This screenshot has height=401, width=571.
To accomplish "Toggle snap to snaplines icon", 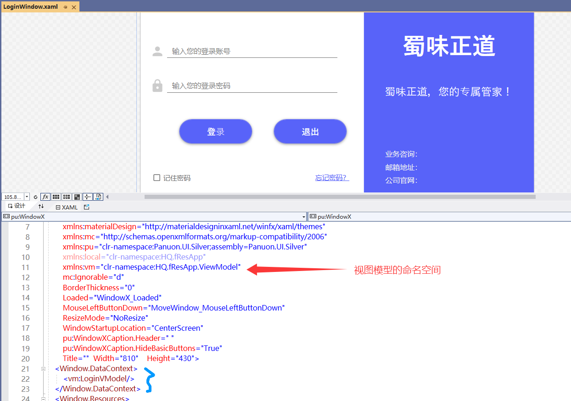I will (88, 197).
